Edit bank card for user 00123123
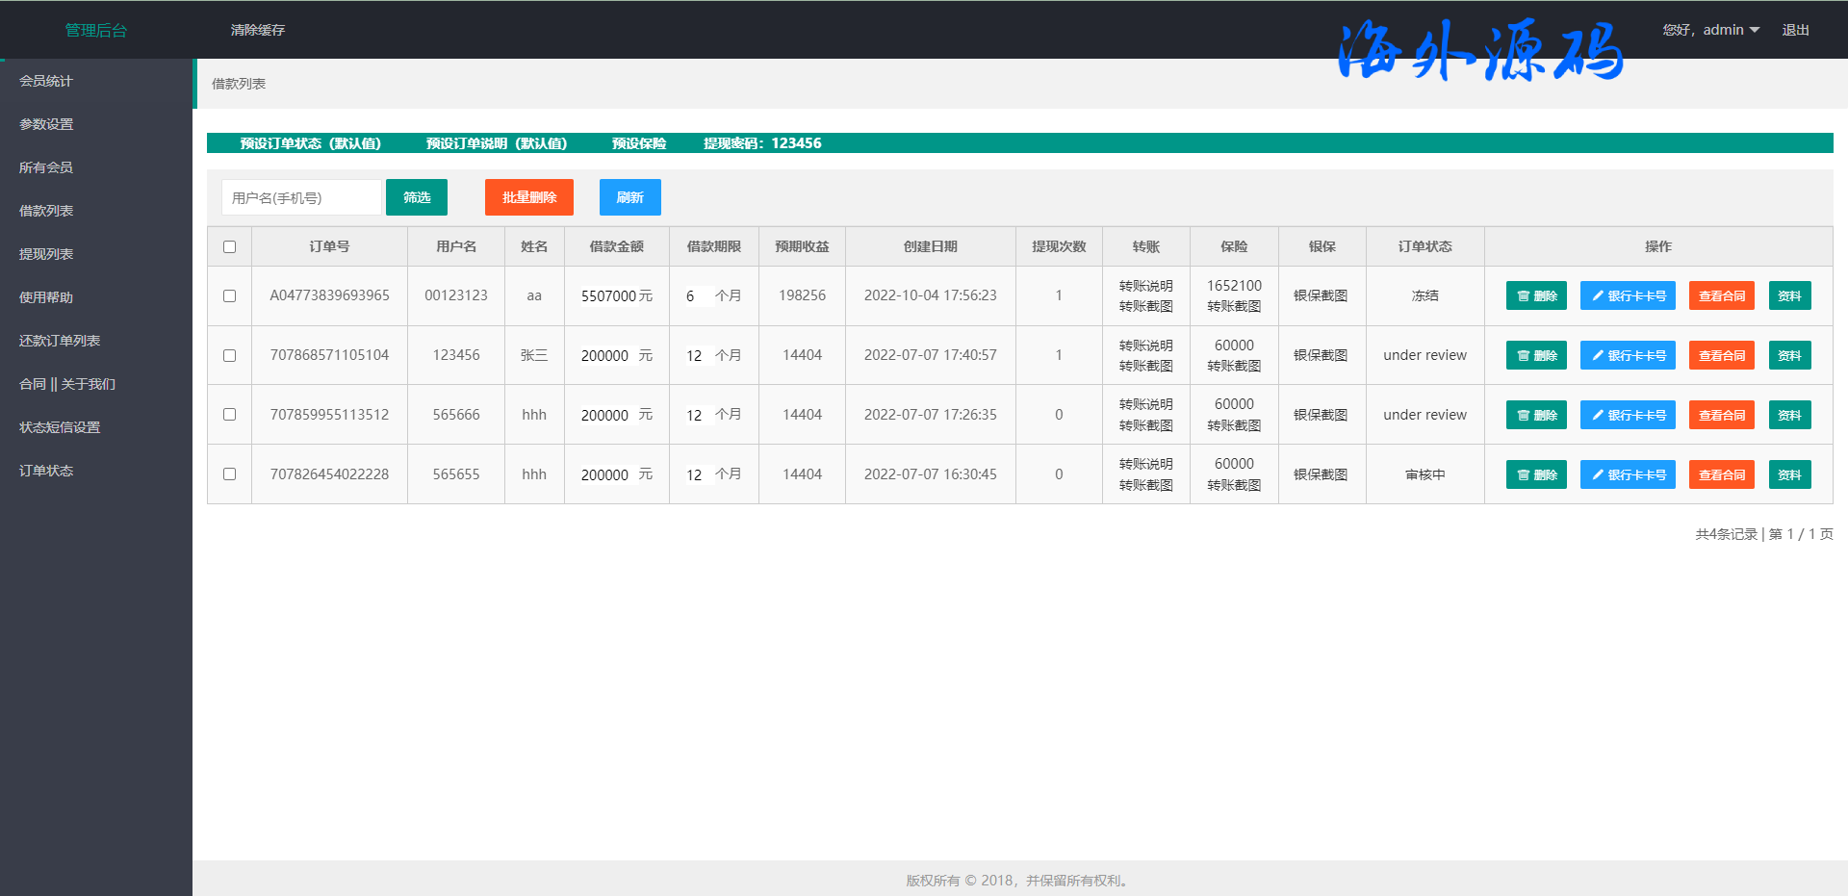 (x=1627, y=295)
